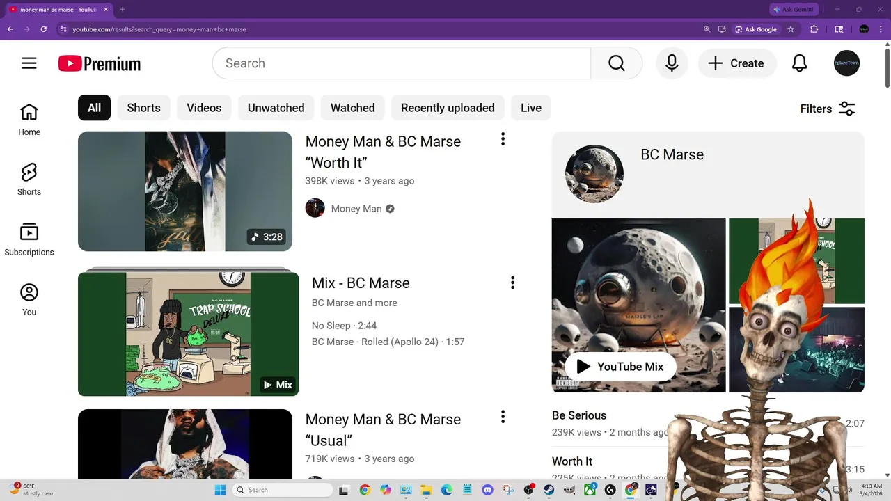Viewport: 891px width, 501px height.
Task: Open Steam from the taskbar
Action: [549, 490]
